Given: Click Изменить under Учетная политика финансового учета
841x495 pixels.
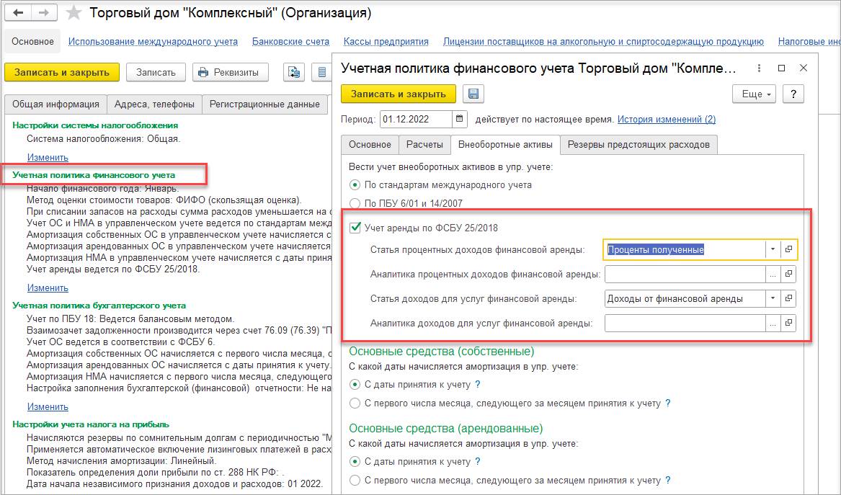Looking at the screenshot, I should (x=48, y=287).
